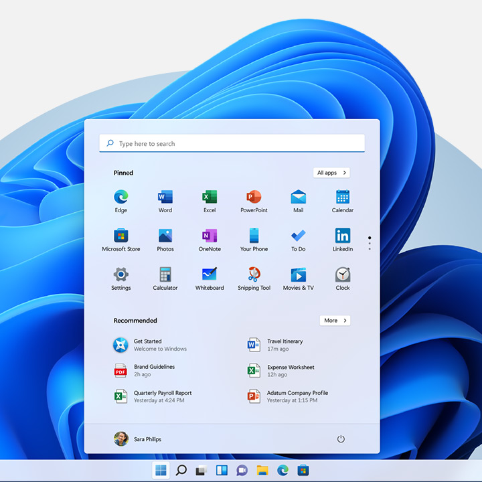This screenshot has width=482, height=482.
Task: Open File Explorer from the taskbar
Action: [x=262, y=470]
